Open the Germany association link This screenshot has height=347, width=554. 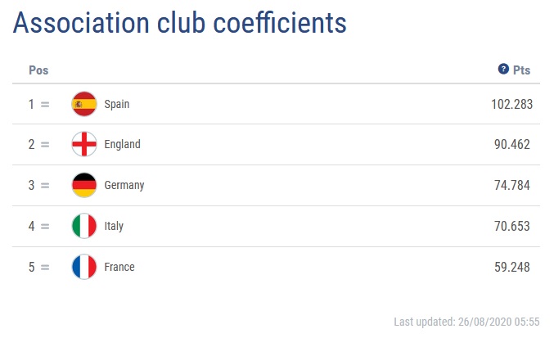coord(124,185)
